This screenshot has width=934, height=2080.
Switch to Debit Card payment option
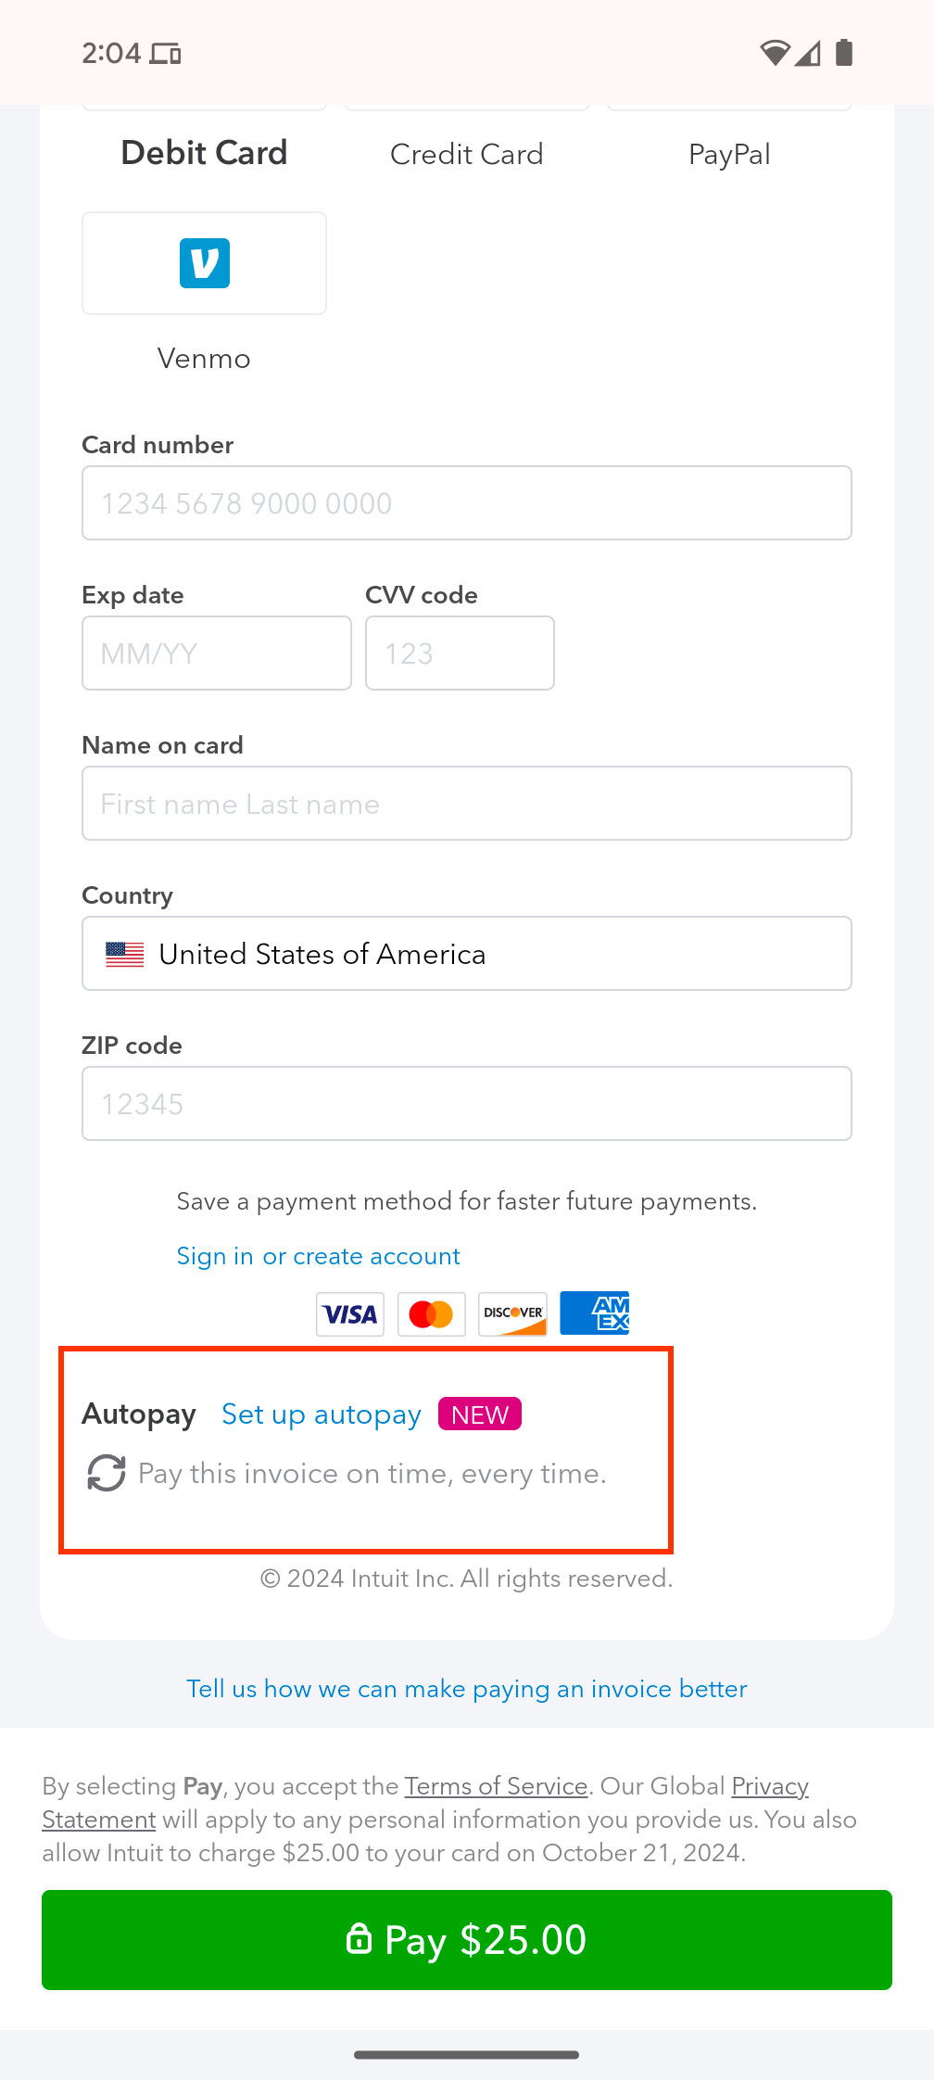click(204, 153)
